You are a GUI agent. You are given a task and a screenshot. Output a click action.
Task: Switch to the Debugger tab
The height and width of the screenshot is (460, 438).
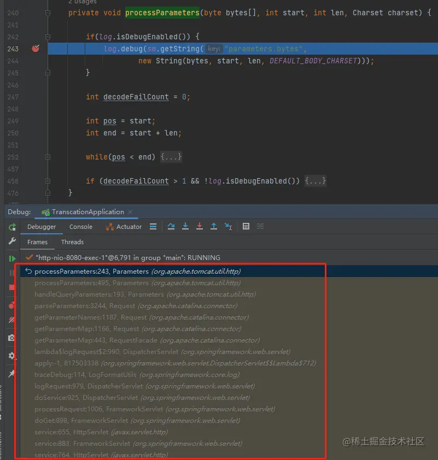click(42, 227)
